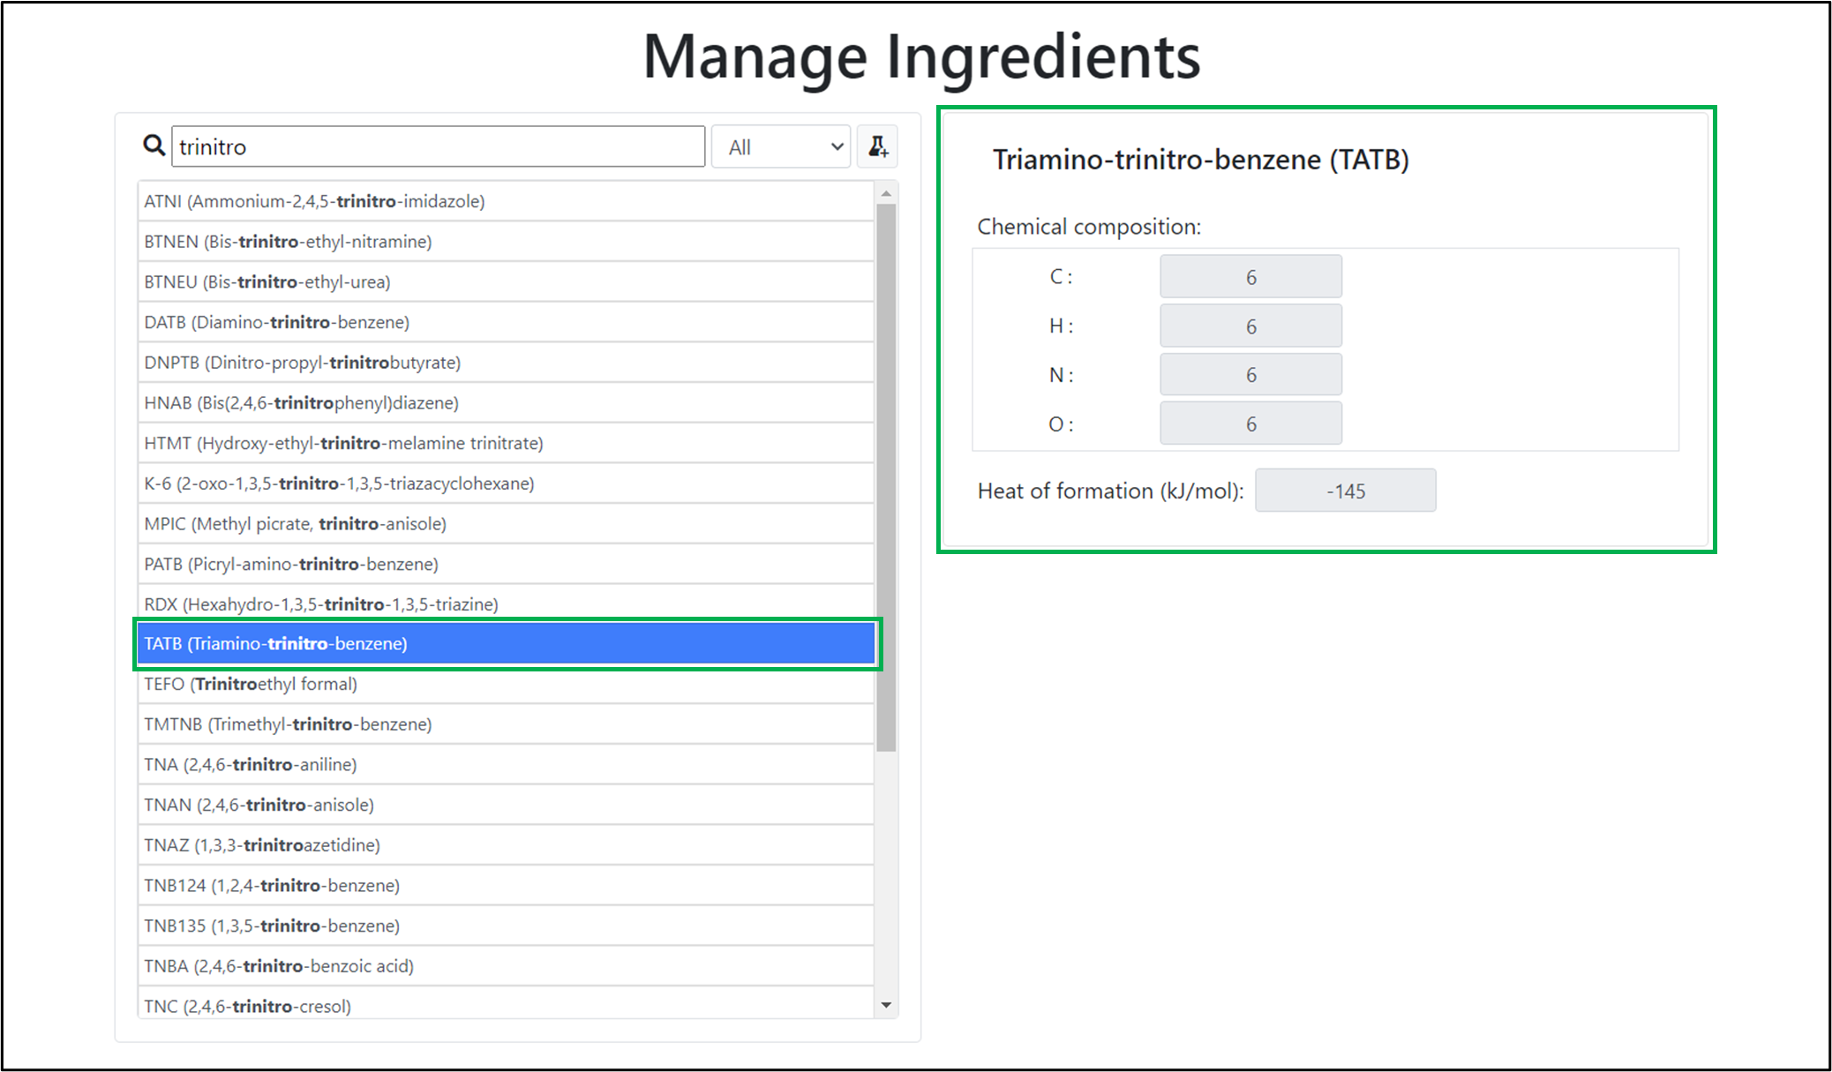Click the add ingredient flask icon
Viewport: 1832px width, 1072px height.
[x=877, y=146]
